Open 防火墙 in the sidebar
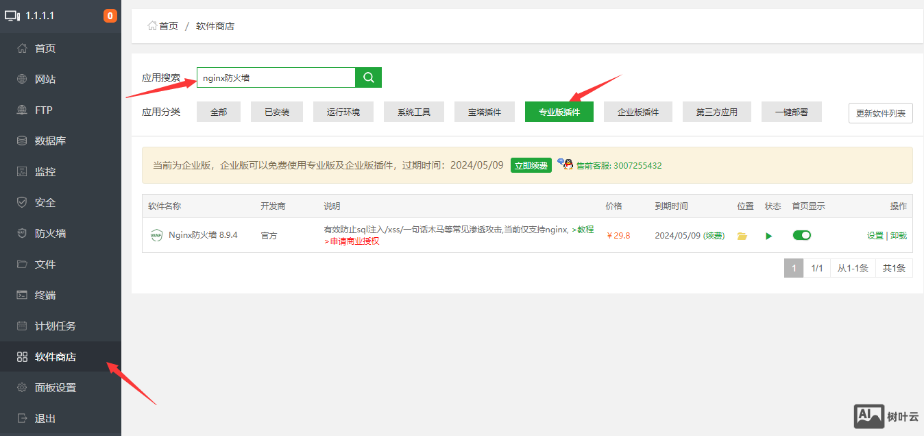 click(x=50, y=233)
